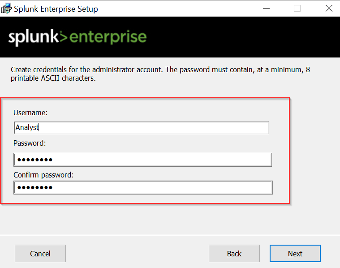
Task: Click the Password: label
Action: 30,143
